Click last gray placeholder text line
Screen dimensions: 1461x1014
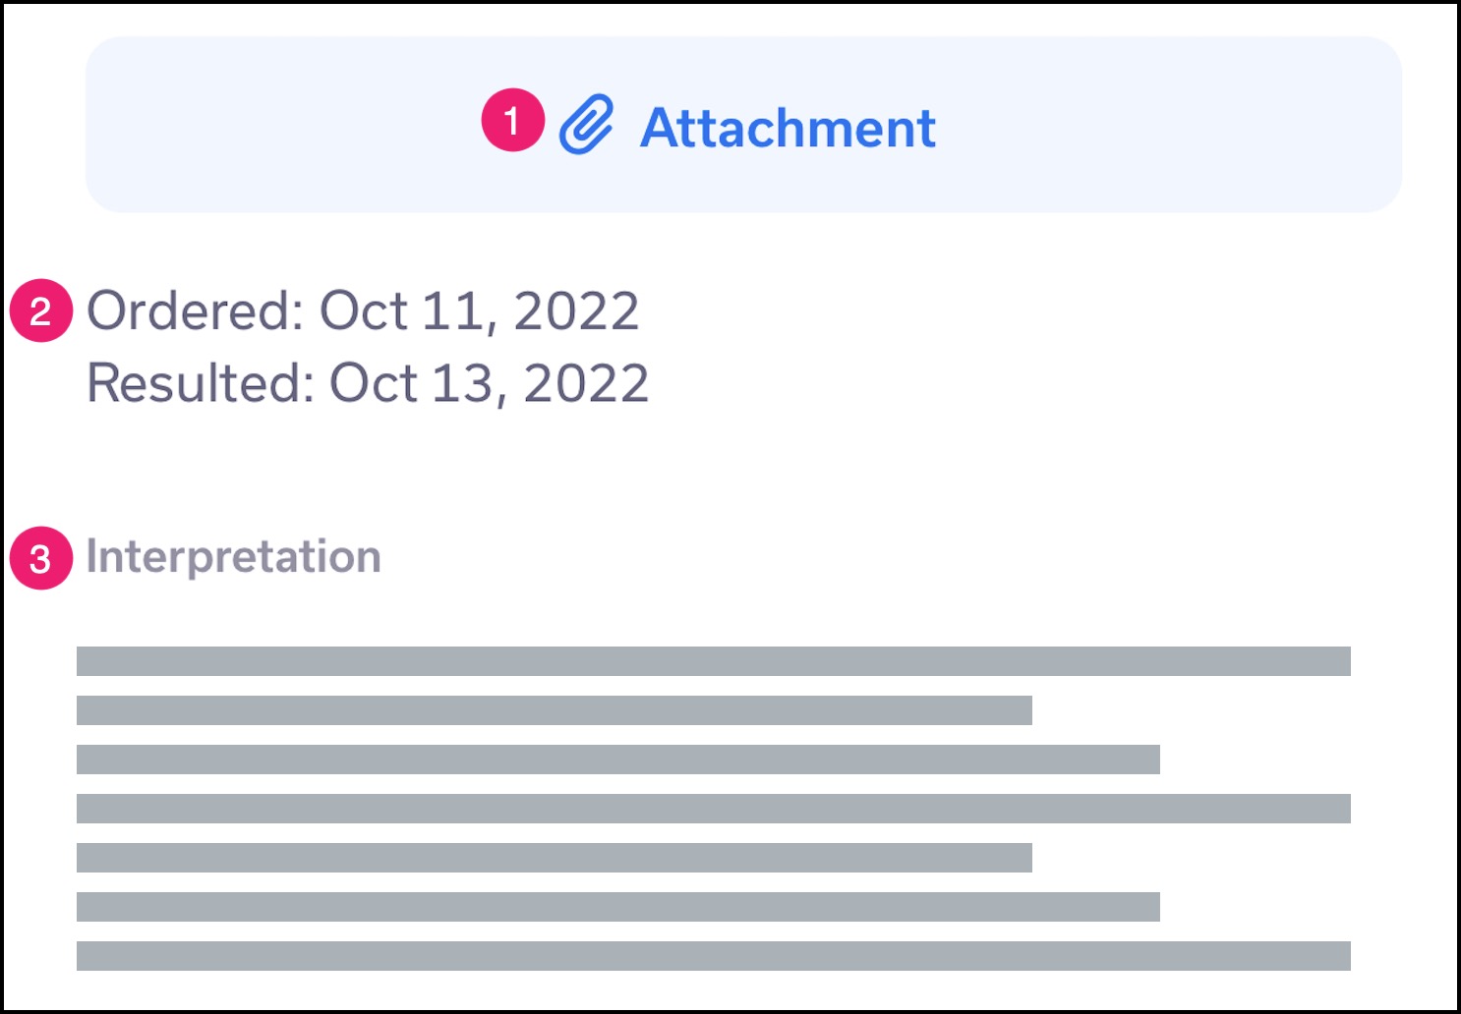tap(714, 956)
